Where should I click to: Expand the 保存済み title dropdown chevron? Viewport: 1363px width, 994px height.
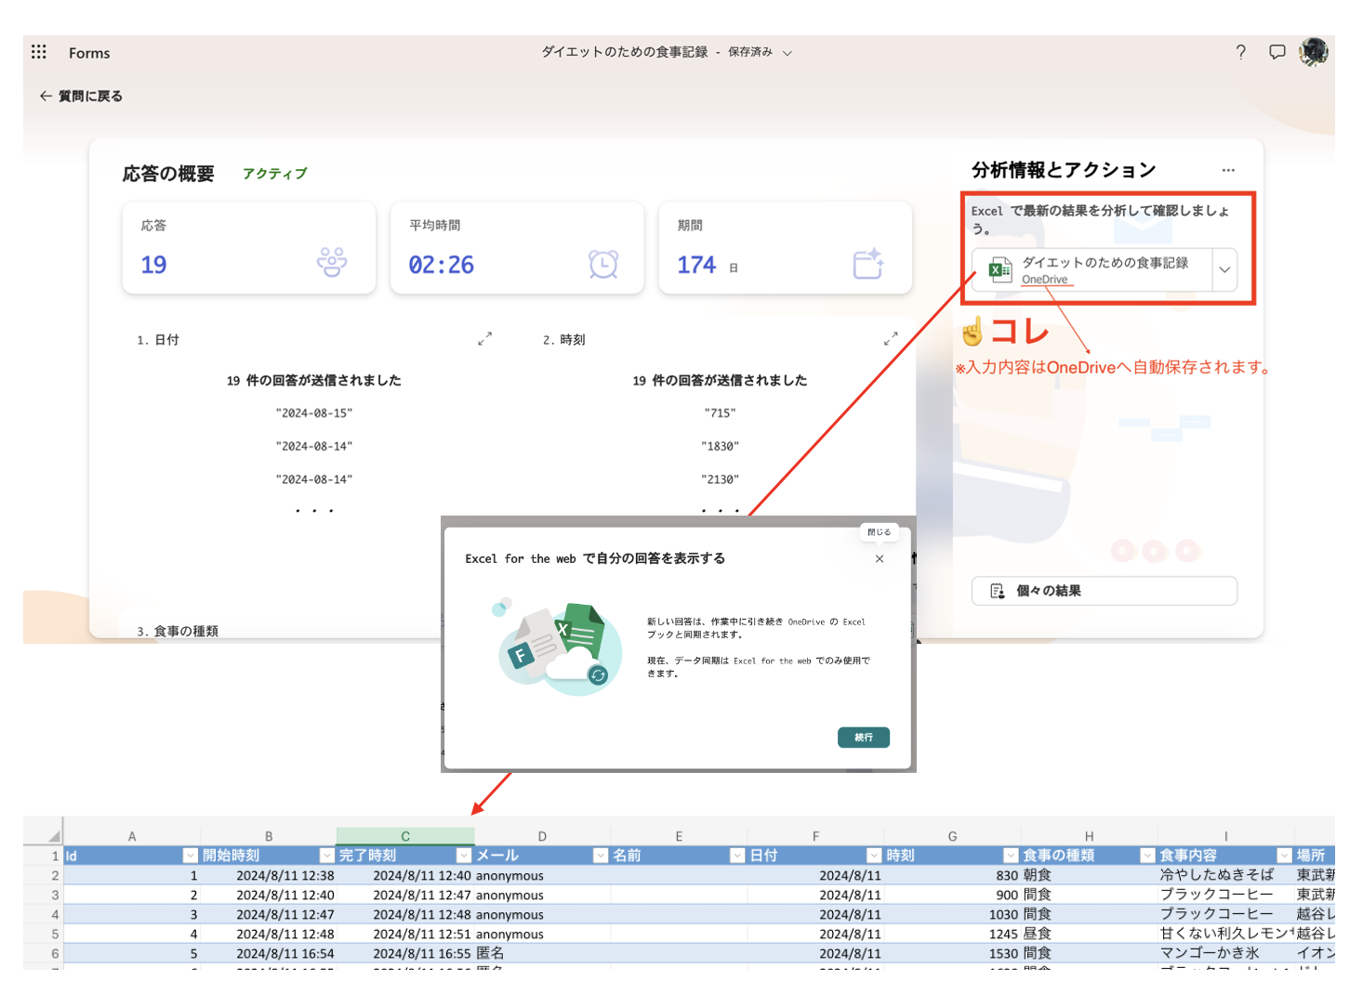[x=787, y=53]
